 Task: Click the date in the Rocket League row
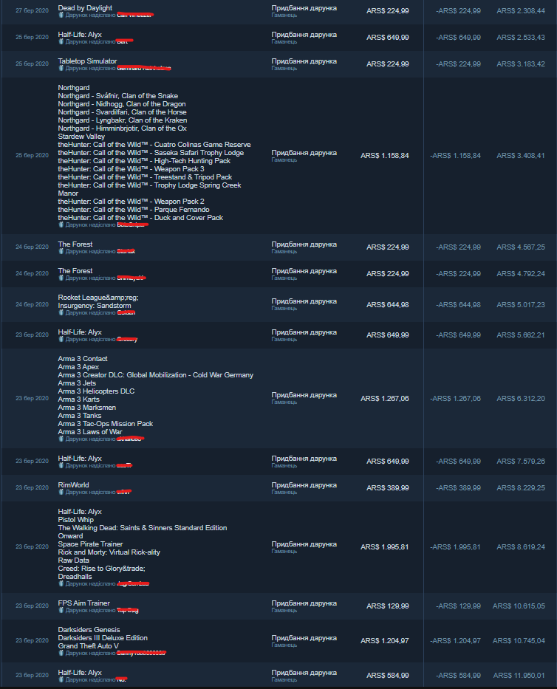point(32,304)
